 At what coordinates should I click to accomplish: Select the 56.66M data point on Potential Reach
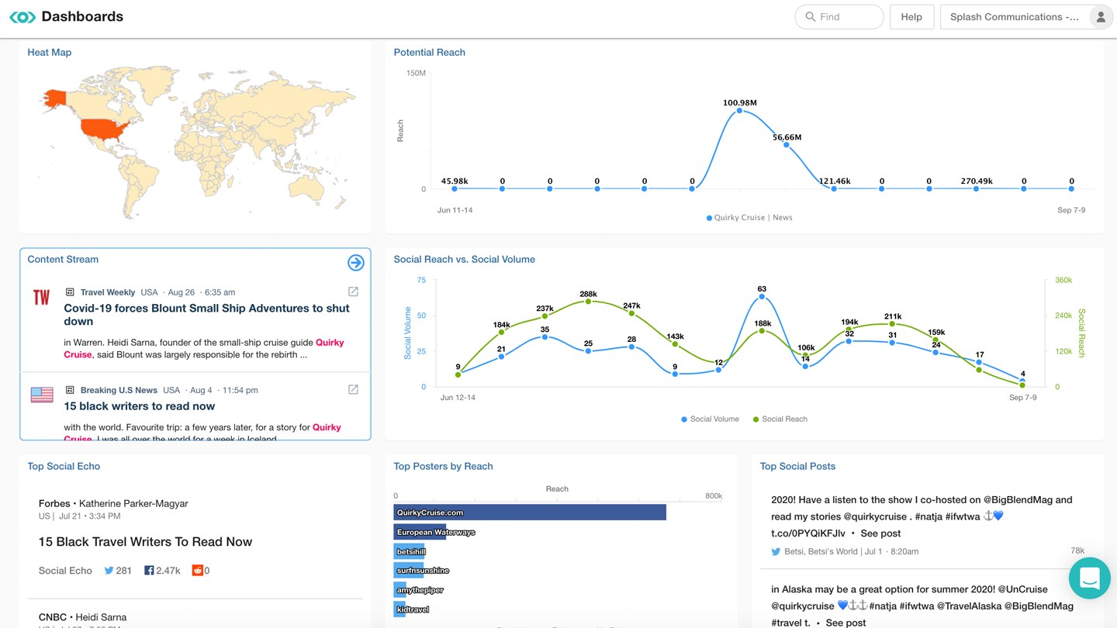pos(787,145)
